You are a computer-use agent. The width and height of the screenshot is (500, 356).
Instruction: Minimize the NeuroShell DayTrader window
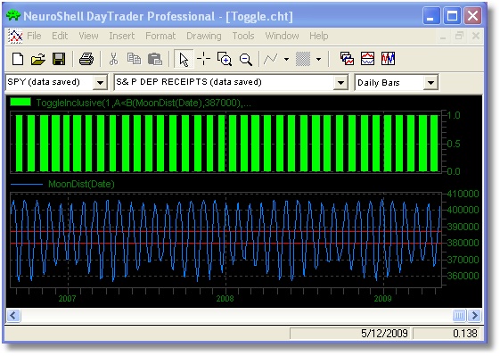coord(430,16)
